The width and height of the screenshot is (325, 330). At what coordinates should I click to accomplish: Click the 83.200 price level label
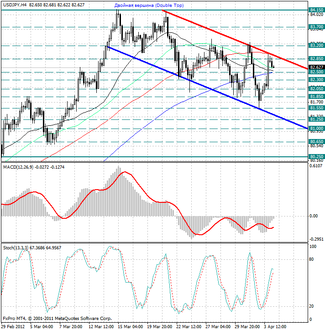pos(317,46)
